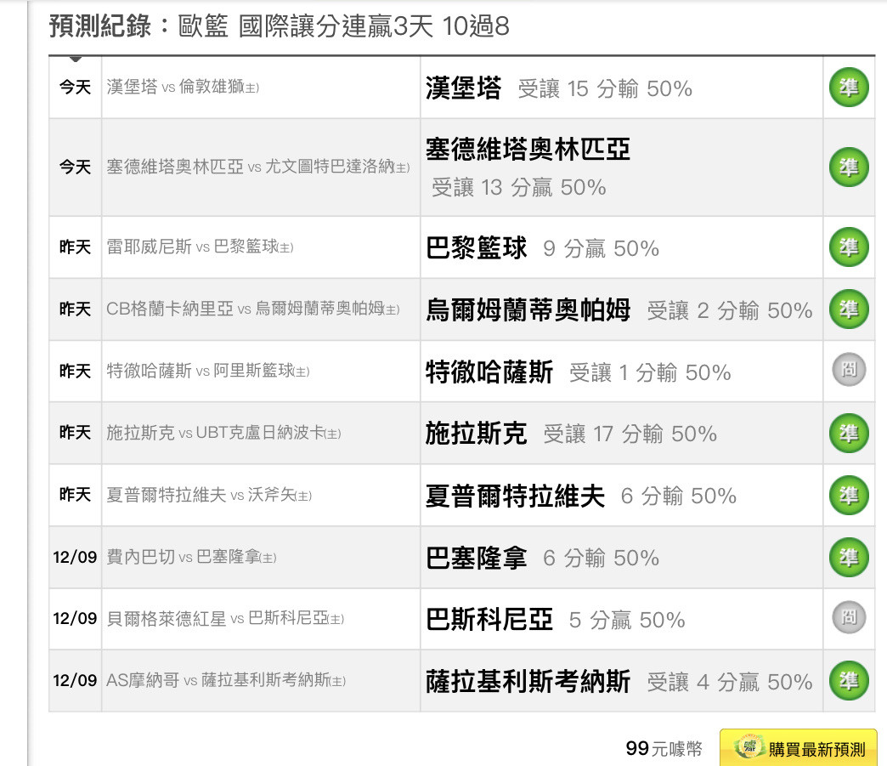Click prediction 夏普爾特拉維夫 6 分輸 50%
This screenshot has width=887, height=766.
(581, 496)
